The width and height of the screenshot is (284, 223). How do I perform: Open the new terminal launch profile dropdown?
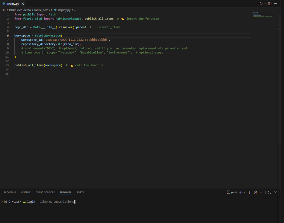[x=244, y=192]
